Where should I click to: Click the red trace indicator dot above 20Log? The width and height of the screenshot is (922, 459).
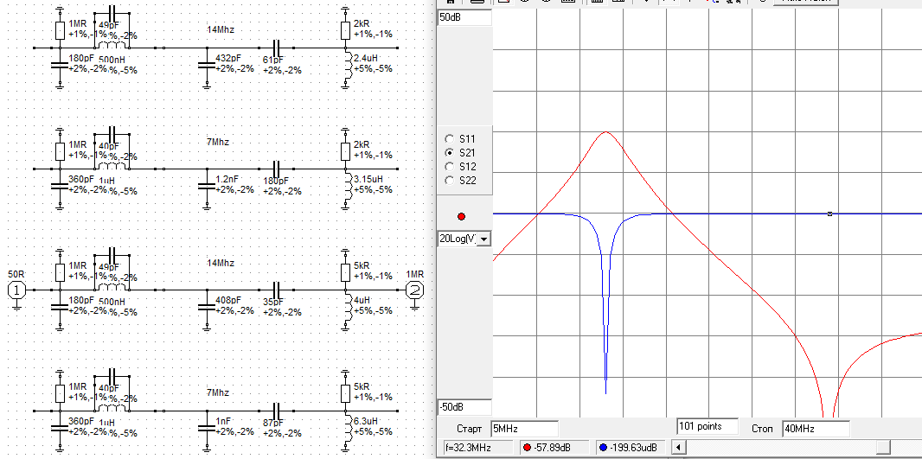pyautogui.click(x=461, y=216)
